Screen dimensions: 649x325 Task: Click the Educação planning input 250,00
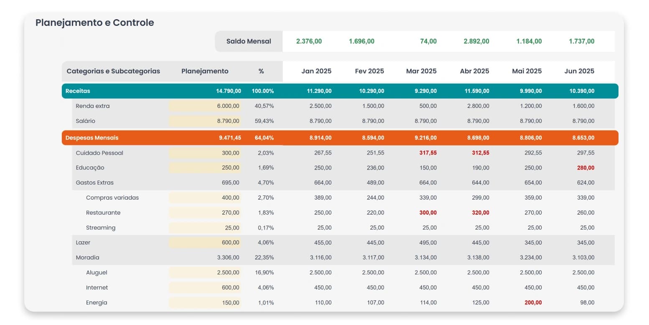205,167
